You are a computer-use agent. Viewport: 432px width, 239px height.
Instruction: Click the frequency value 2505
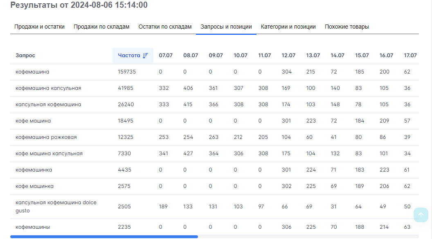pos(124,207)
